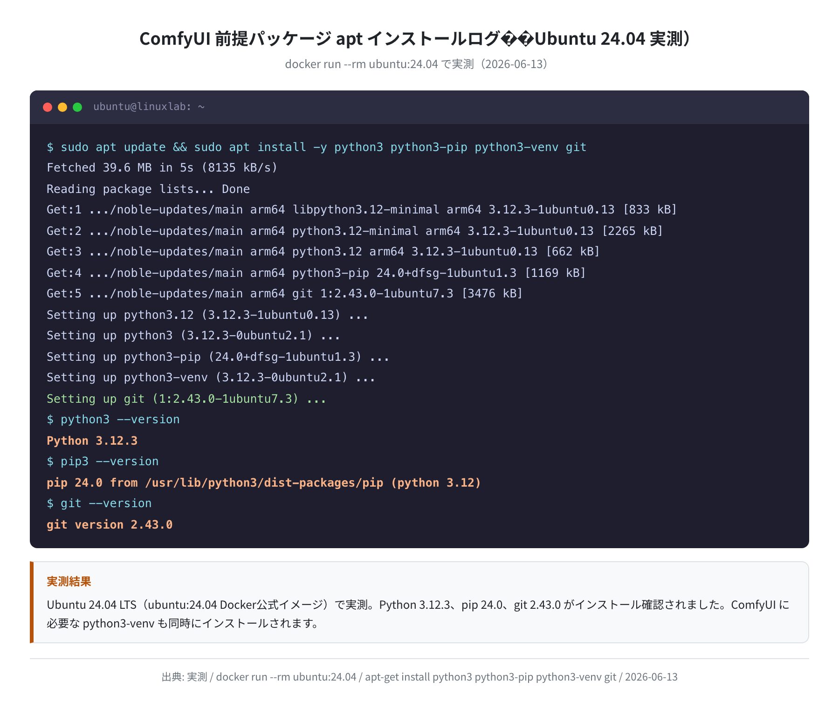
Task: Click the command '$ pip3 --version'
Action: (x=103, y=461)
